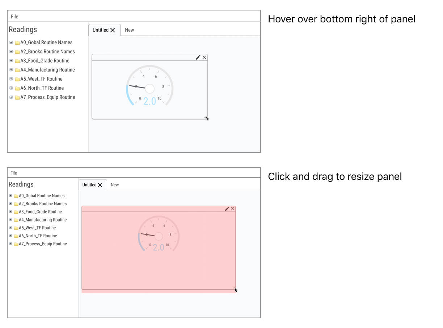Click the gauge dial center in the white panel
The width and height of the screenshot is (443, 328).
coord(149,89)
